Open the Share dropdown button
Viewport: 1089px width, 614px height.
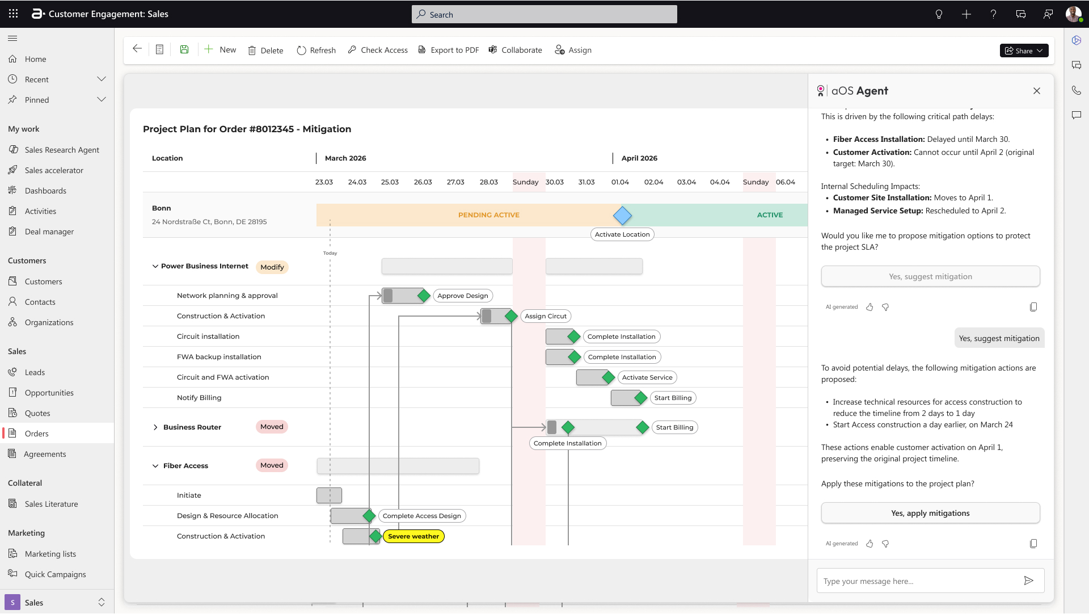click(1024, 51)
